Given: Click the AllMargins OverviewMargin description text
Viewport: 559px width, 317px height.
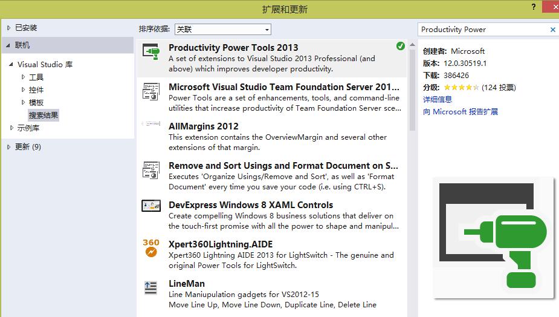Looking at the screenshot, I should coord(277,142).
